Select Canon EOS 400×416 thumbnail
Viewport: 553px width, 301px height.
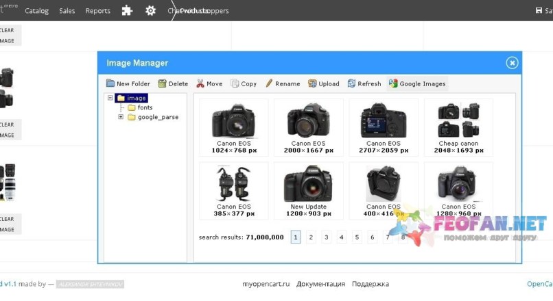(384, 191)
